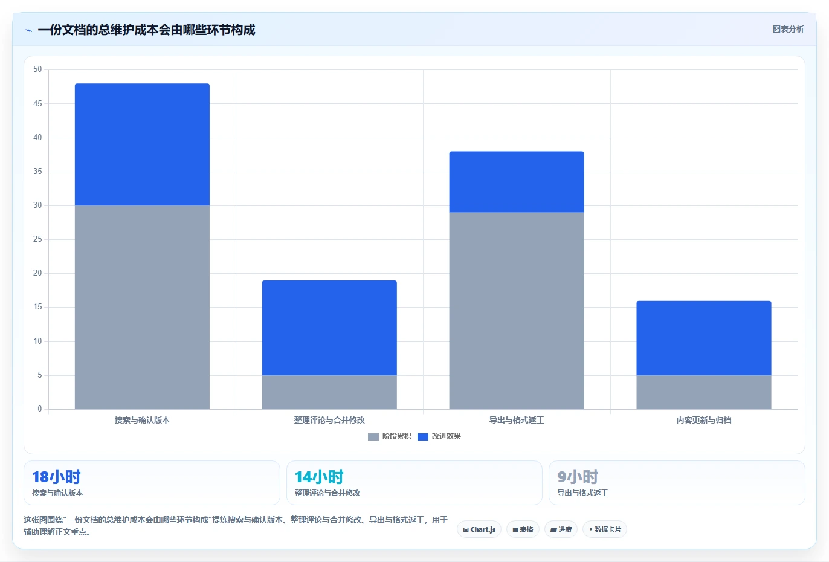The image size is (829, 562).
Task: Click blue segment of 整理评论与合并修改 bar
Action: click(x=329, y=328)
